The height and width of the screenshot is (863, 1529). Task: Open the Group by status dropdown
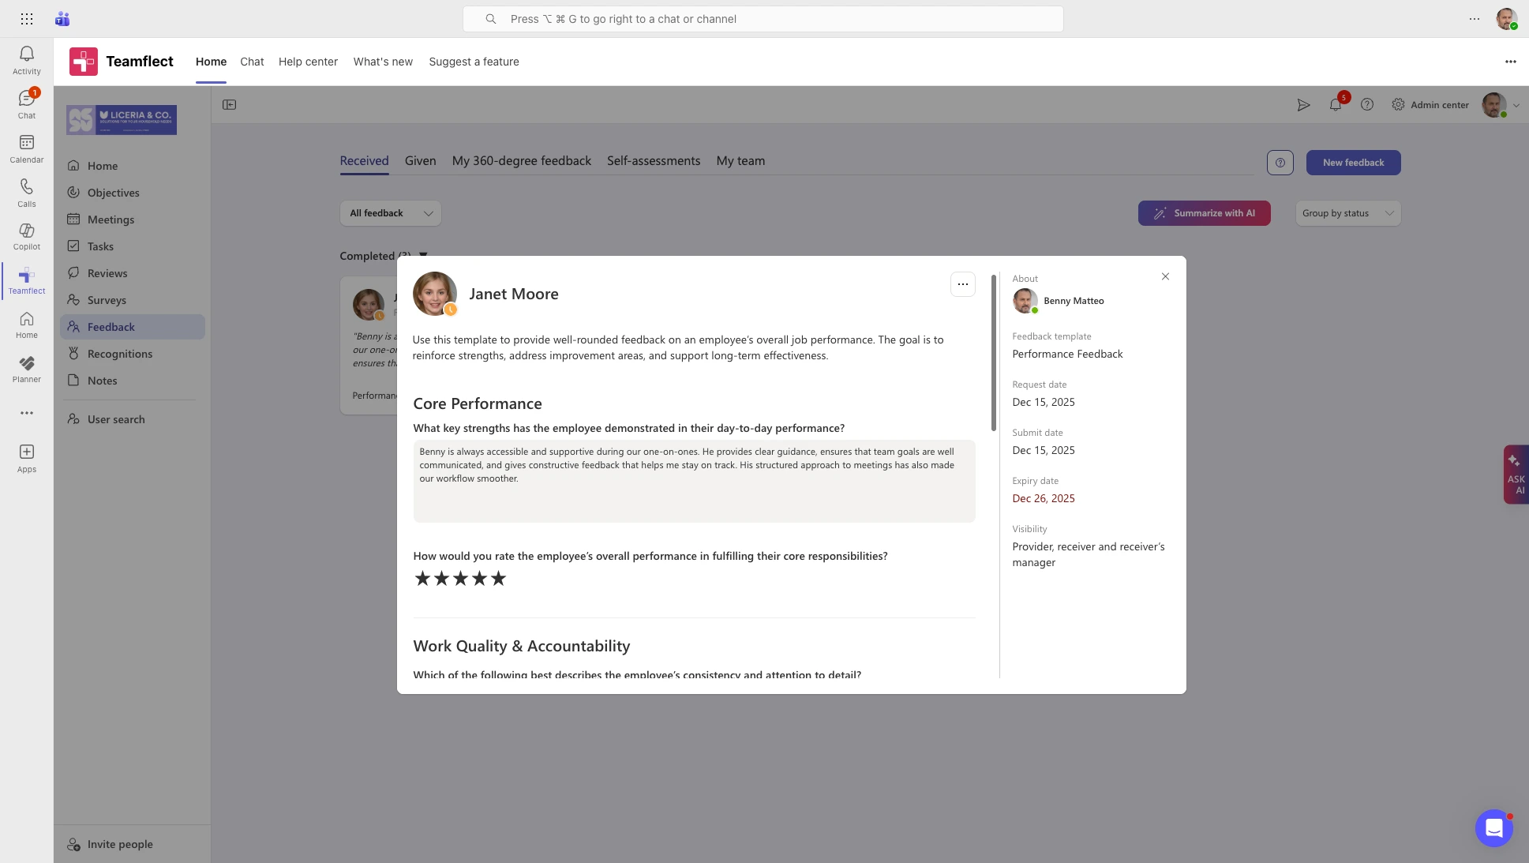(x=1347, y=213)
